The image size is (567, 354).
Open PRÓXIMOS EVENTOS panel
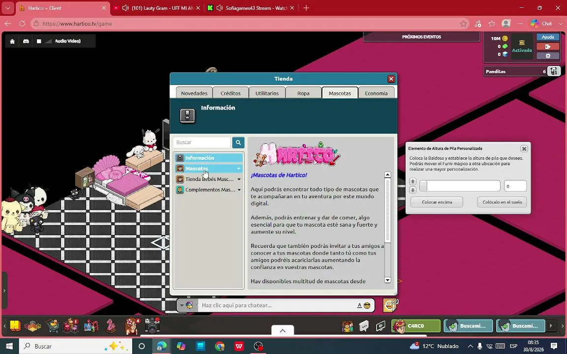[x=422, y=37]
